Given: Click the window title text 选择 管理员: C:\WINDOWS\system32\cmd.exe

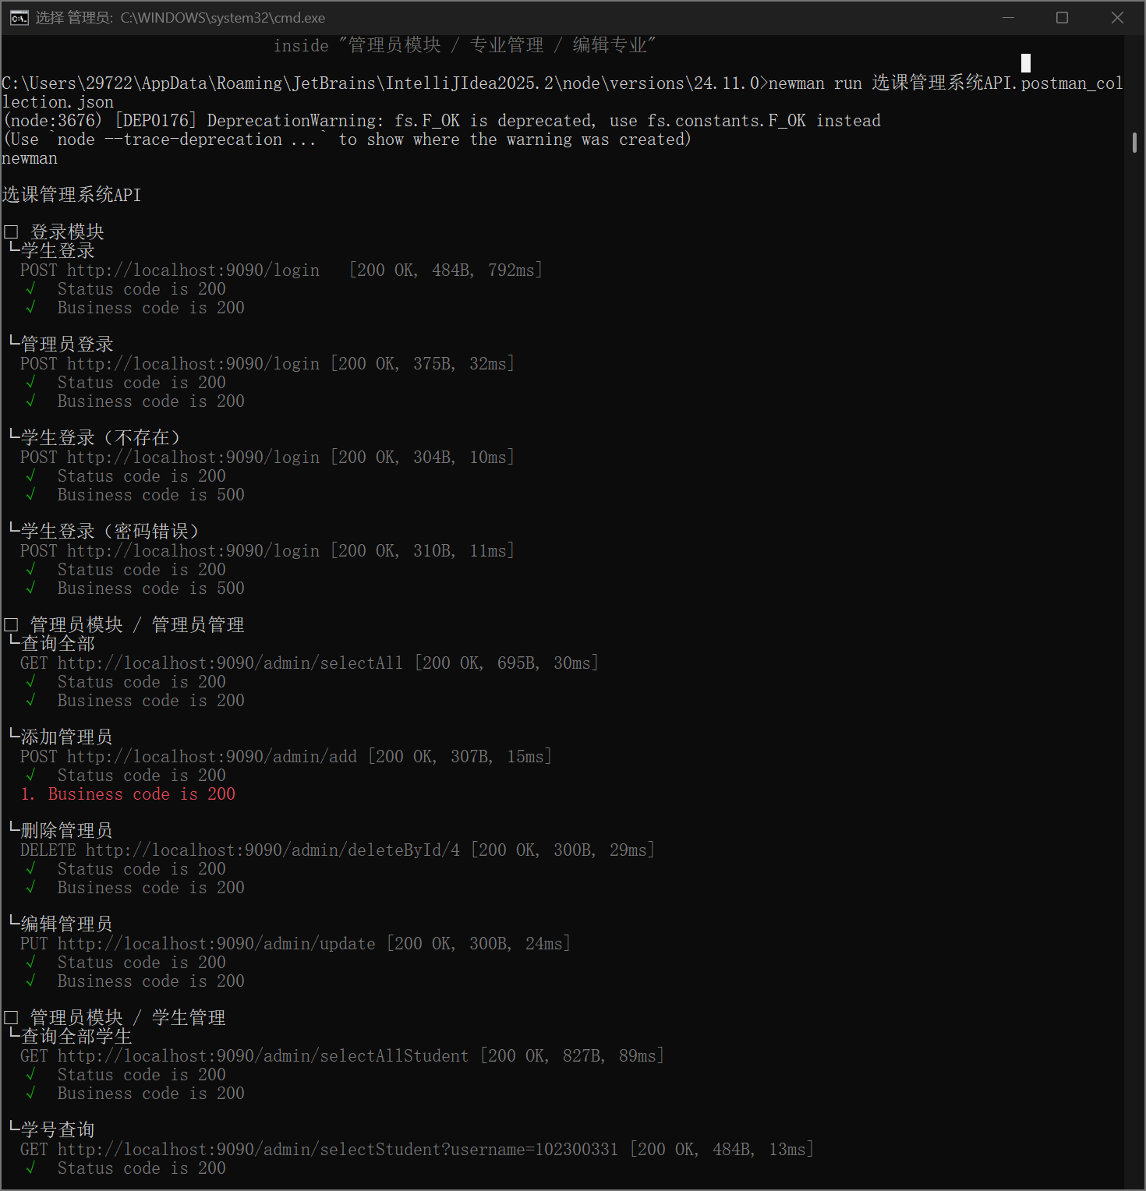Looking at the screenshot, I should (180, 18).
